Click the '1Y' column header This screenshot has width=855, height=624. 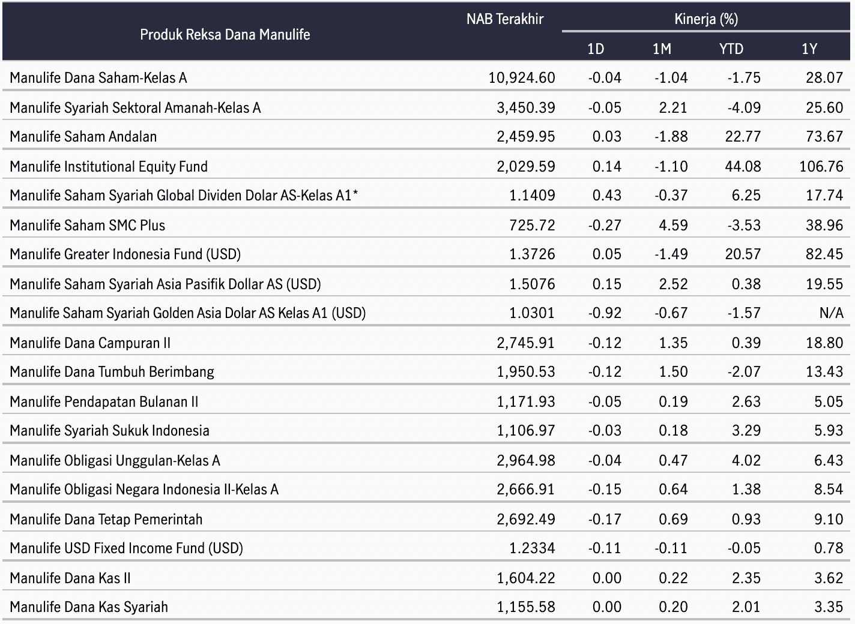(x=809, y=49)
